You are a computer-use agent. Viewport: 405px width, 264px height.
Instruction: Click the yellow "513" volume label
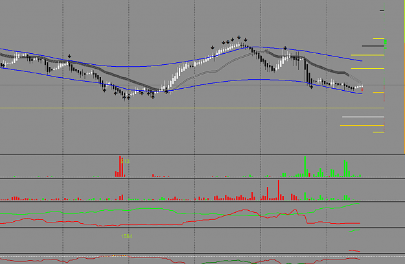pyautogui.click(x=125, y=162)
